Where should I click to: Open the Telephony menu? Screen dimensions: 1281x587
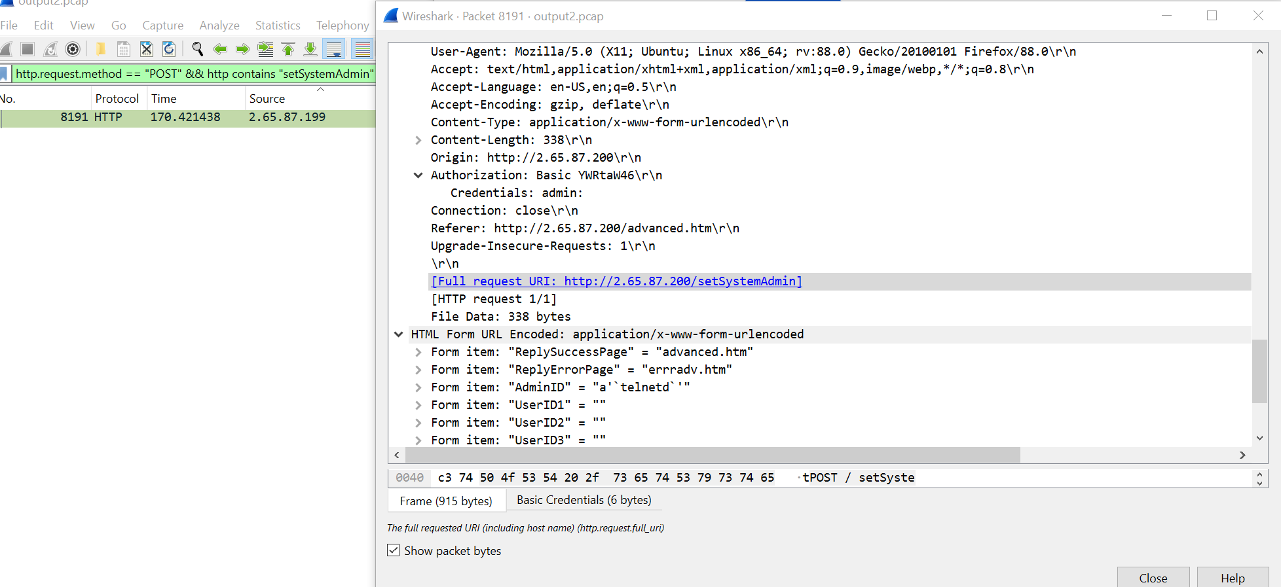pos(343,26)
